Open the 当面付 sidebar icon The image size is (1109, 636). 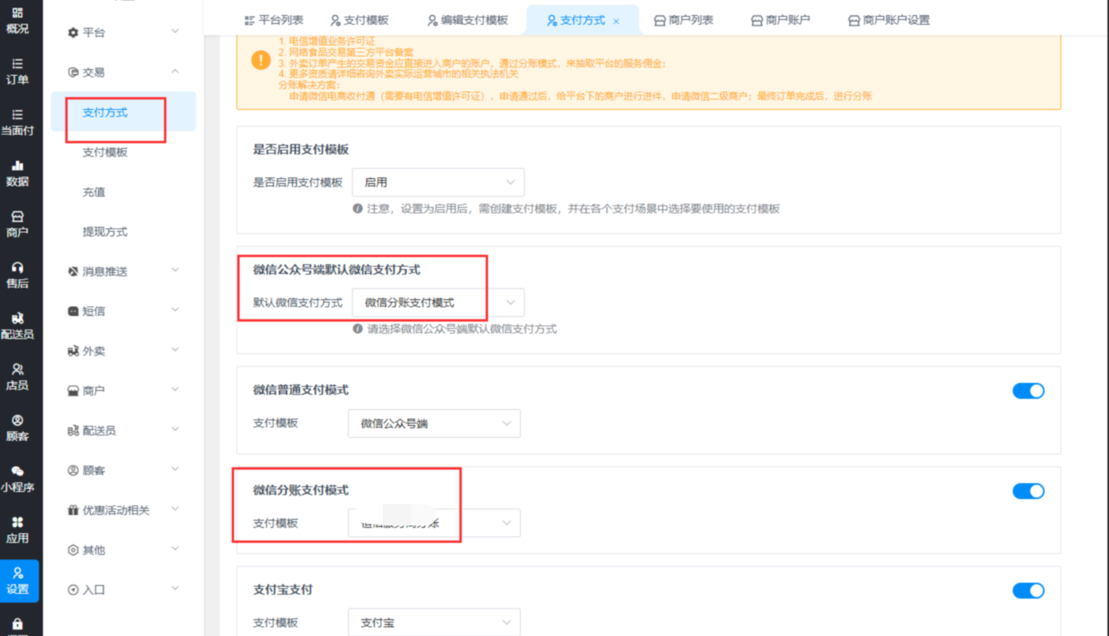(x=18, y=122)
